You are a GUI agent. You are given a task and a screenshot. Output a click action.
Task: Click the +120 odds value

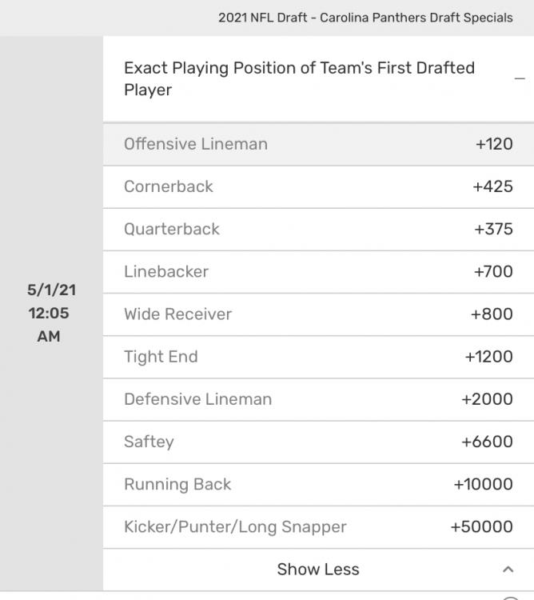pyautogui.click(x=493, y=145)
